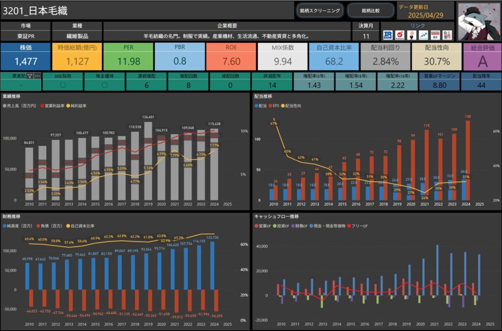Open the red-banner 株式 link icon
Screen dimensions: 502x331
click(x=435, y=35)
